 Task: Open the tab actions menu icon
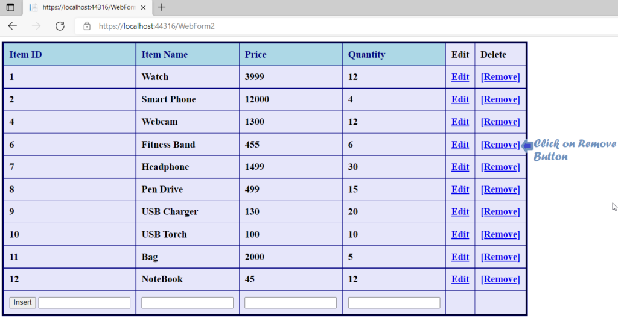(x=10, y=7)
